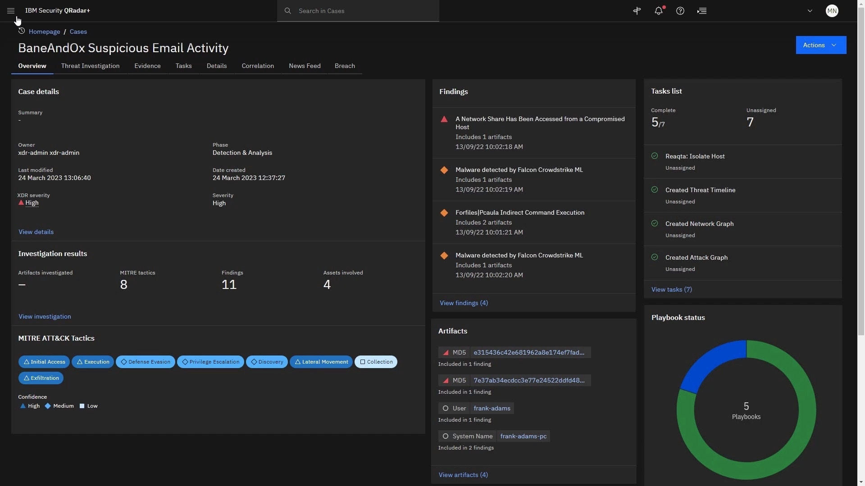The image size is (865, 486).
Task: Open the Actions dropdown button
Action: pos(820,45)
